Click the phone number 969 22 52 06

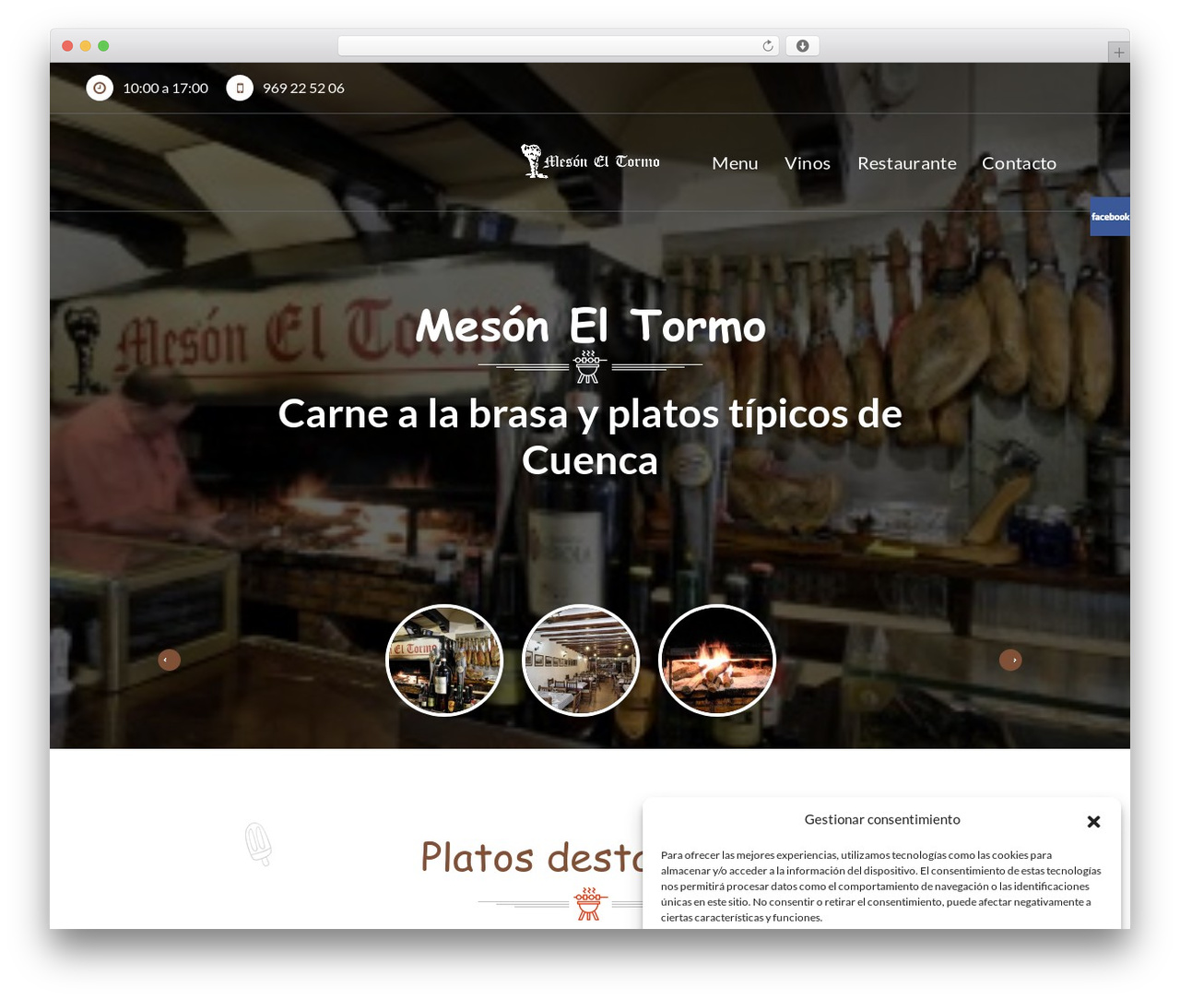point(303,89)
